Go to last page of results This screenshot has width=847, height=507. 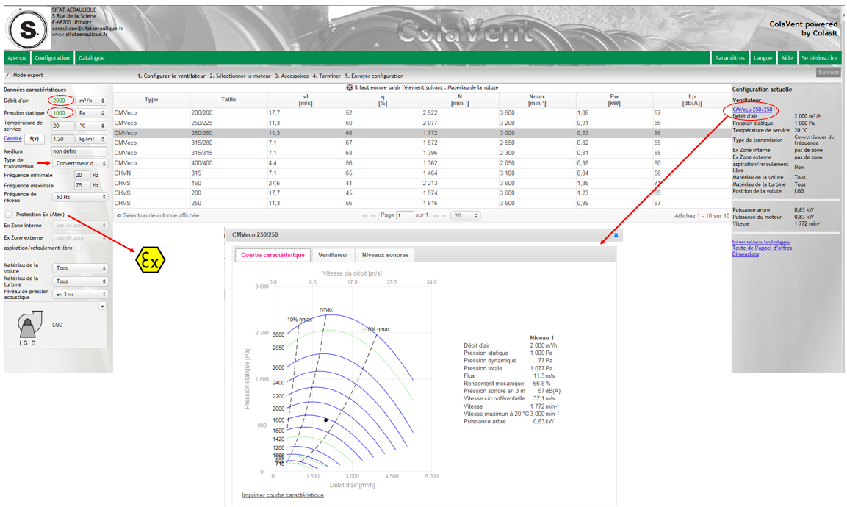pos(445,216)
